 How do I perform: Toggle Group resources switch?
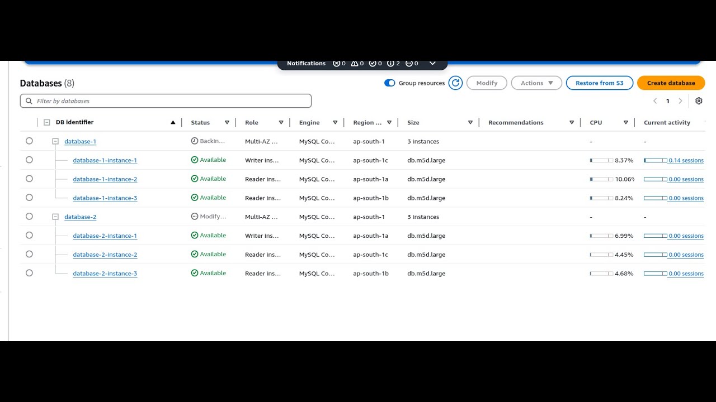[x=390, y=83]
